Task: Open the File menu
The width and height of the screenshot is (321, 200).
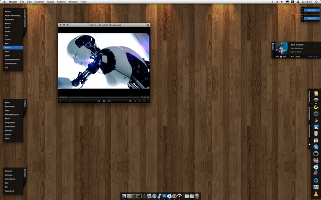Action: click(x=22, y=1)
